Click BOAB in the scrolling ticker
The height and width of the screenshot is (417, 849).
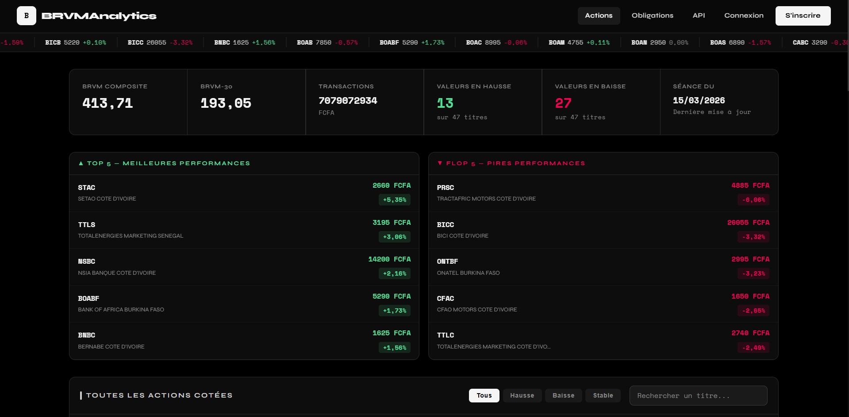point(305,43)
